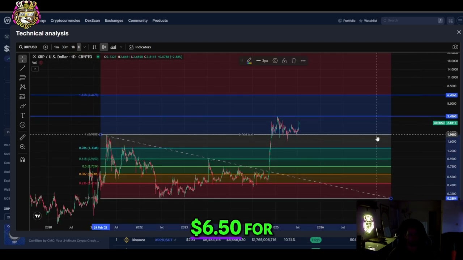Image resolution: width=463 pixels, height=260 pixels.
Task: Lock the selected Fibonacci drawing
Action: click(284, 61)
